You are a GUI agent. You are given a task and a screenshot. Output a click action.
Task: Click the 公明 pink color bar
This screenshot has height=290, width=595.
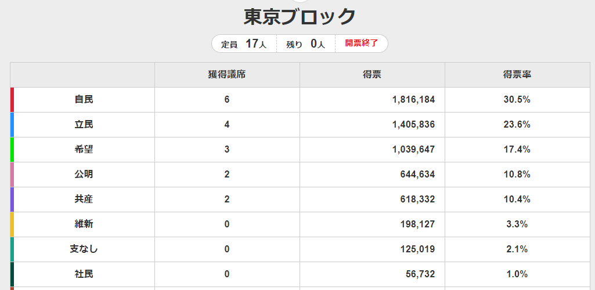coord(12,175)
